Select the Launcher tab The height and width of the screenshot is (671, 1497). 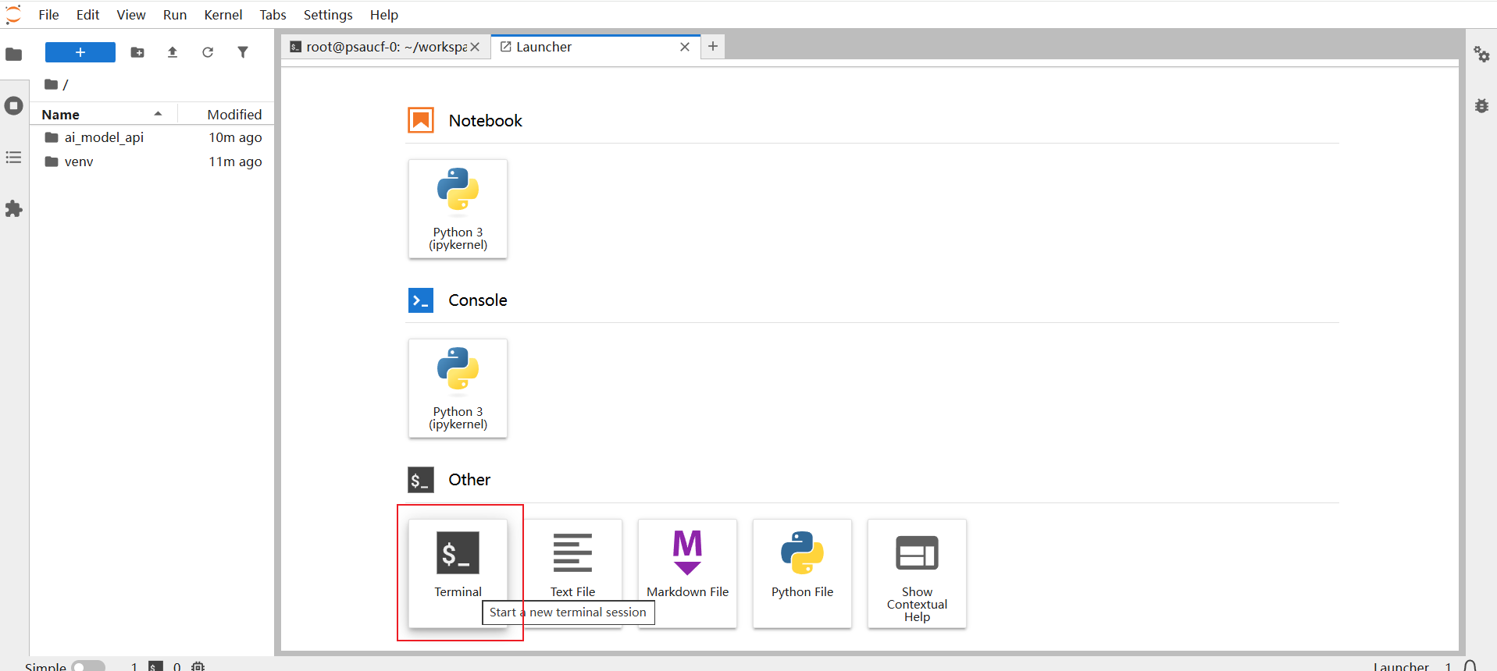coord(596,47)
